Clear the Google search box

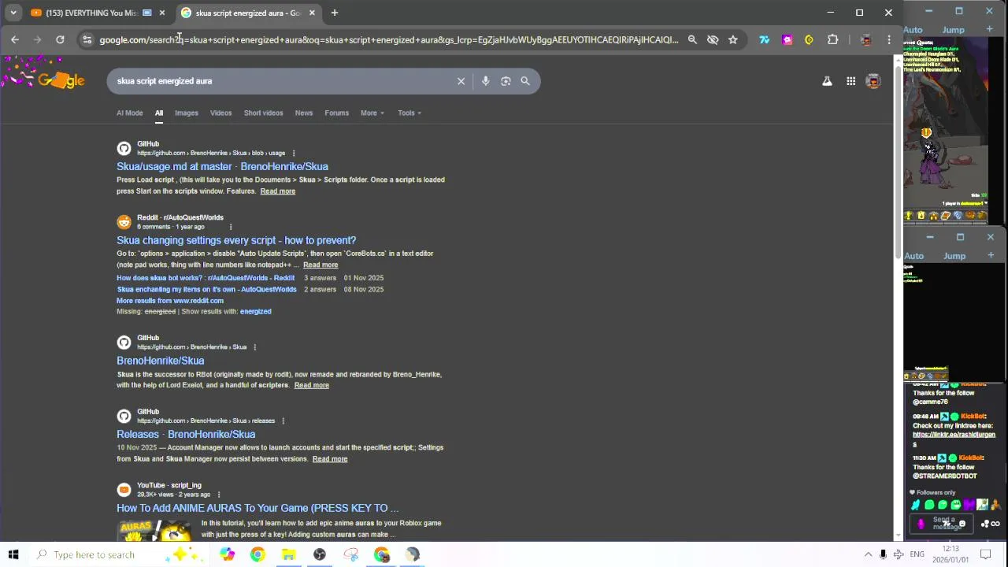click(461, 81)
